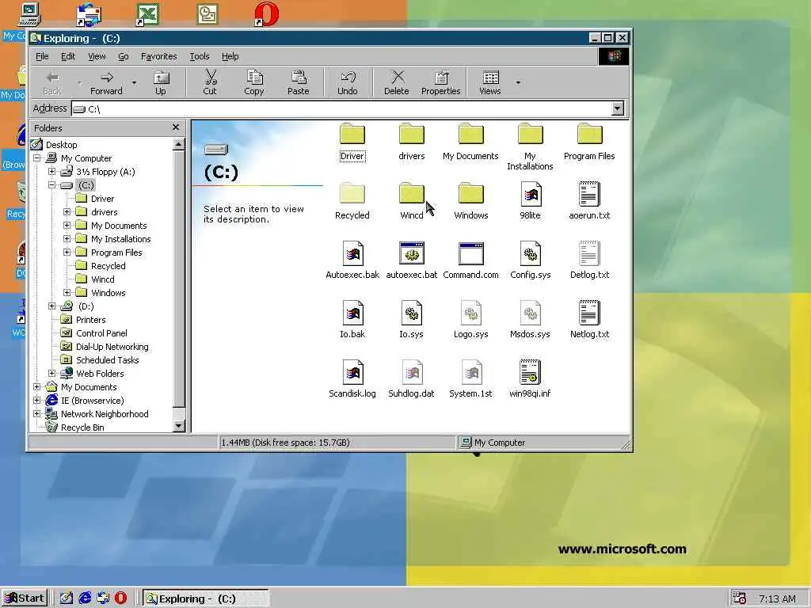Open the Forward history dropdown arrow
The image size is (811, 608).
(x=134, y=82)
